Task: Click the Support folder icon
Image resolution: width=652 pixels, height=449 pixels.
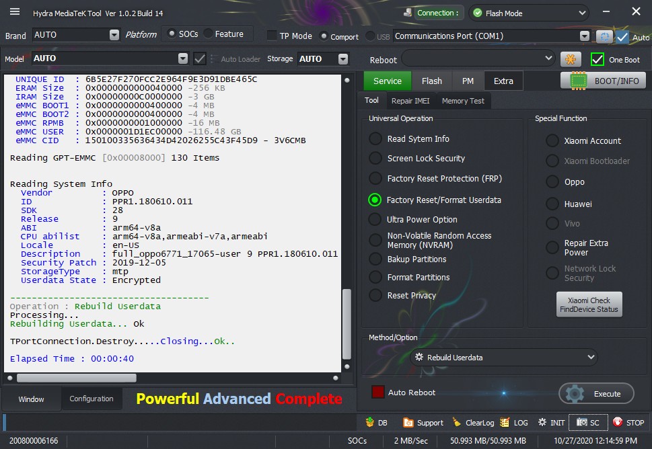Action: (x=408, y=422)
